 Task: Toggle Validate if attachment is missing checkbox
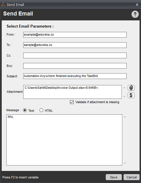tap(72, 102)
